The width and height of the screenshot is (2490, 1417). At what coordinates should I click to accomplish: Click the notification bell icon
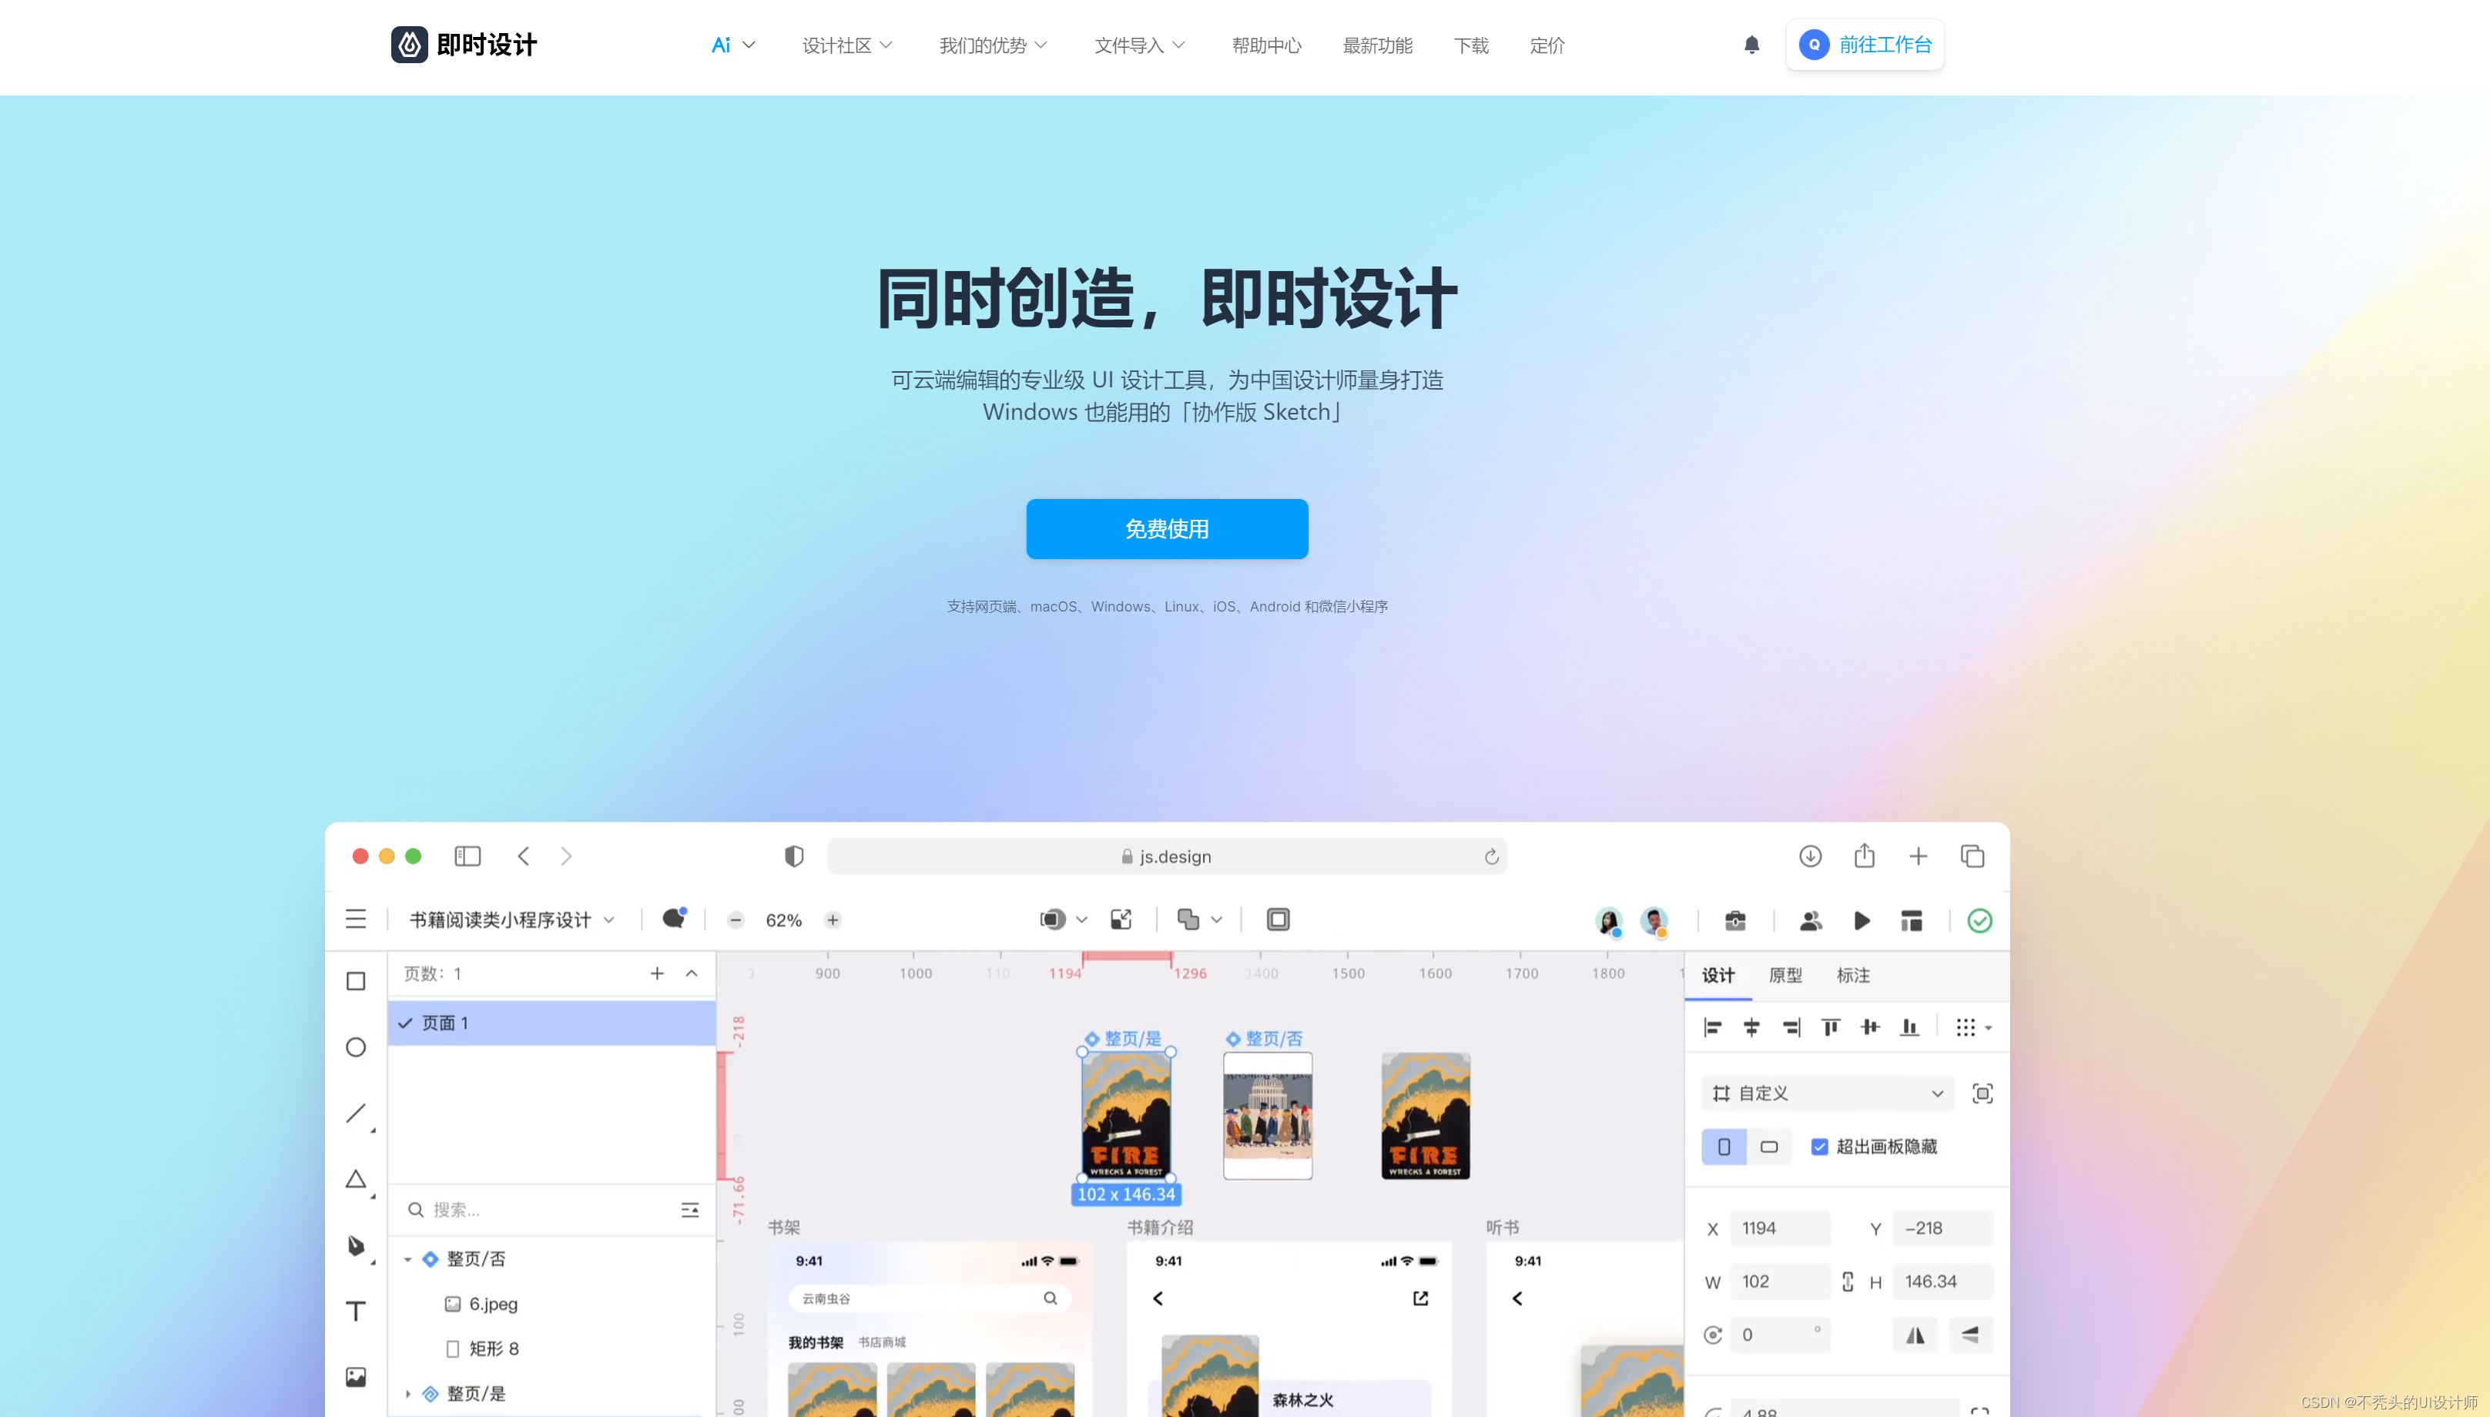click(1751, 45)
